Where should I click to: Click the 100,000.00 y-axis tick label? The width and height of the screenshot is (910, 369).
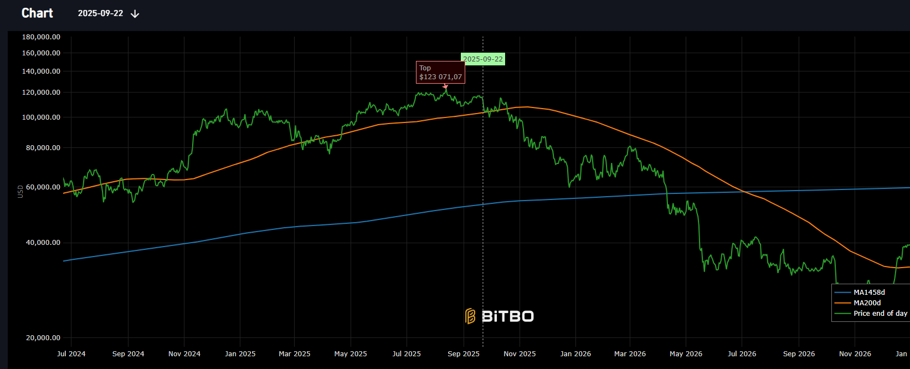point(41,117)
